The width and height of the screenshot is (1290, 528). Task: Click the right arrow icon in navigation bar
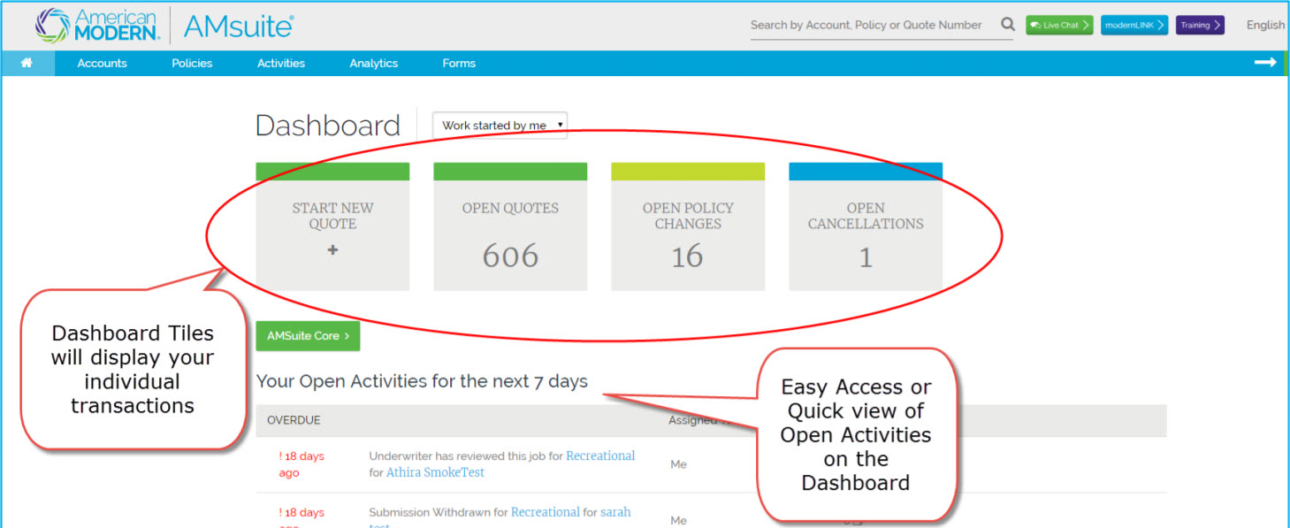click(1265, 63)
